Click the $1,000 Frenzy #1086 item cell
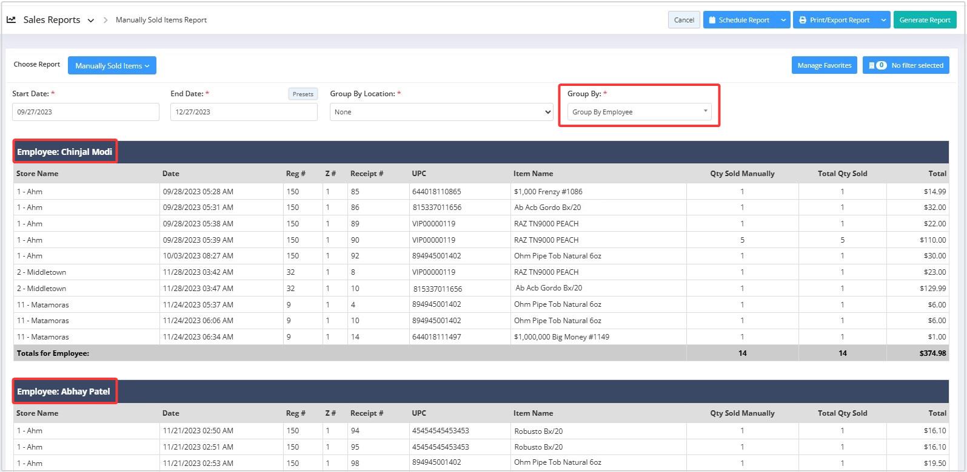This screenshot has width=967, height=472. click(548, 192)
